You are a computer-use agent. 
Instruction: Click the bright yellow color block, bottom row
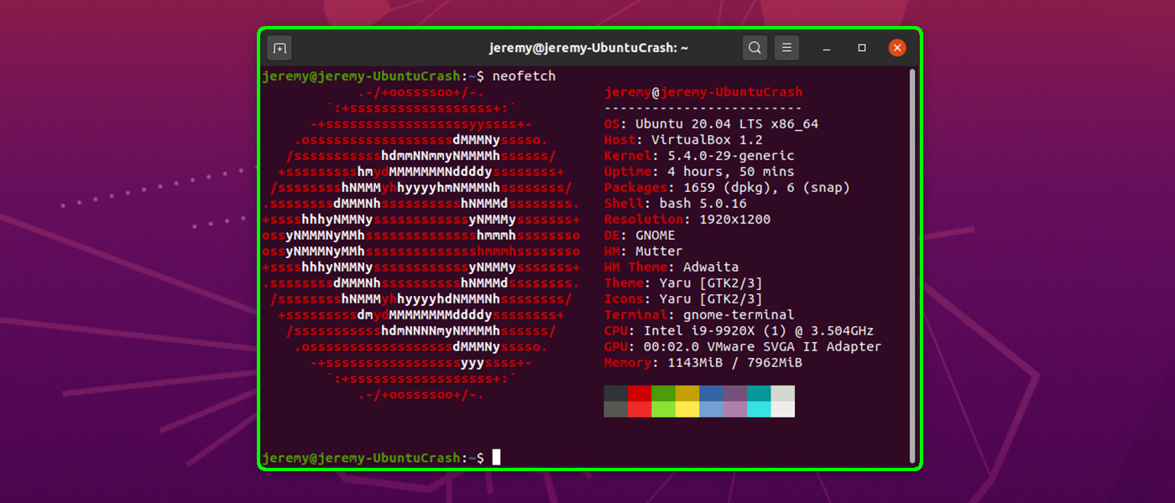point(687,409)
